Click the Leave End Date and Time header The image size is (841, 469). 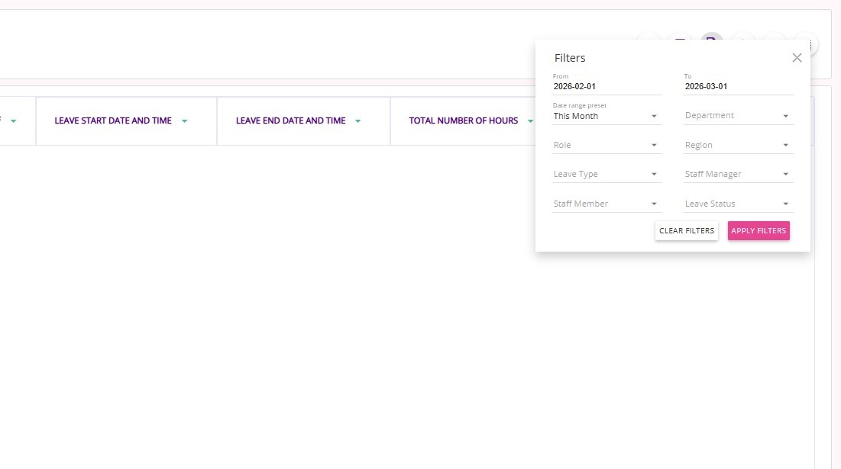290,120
